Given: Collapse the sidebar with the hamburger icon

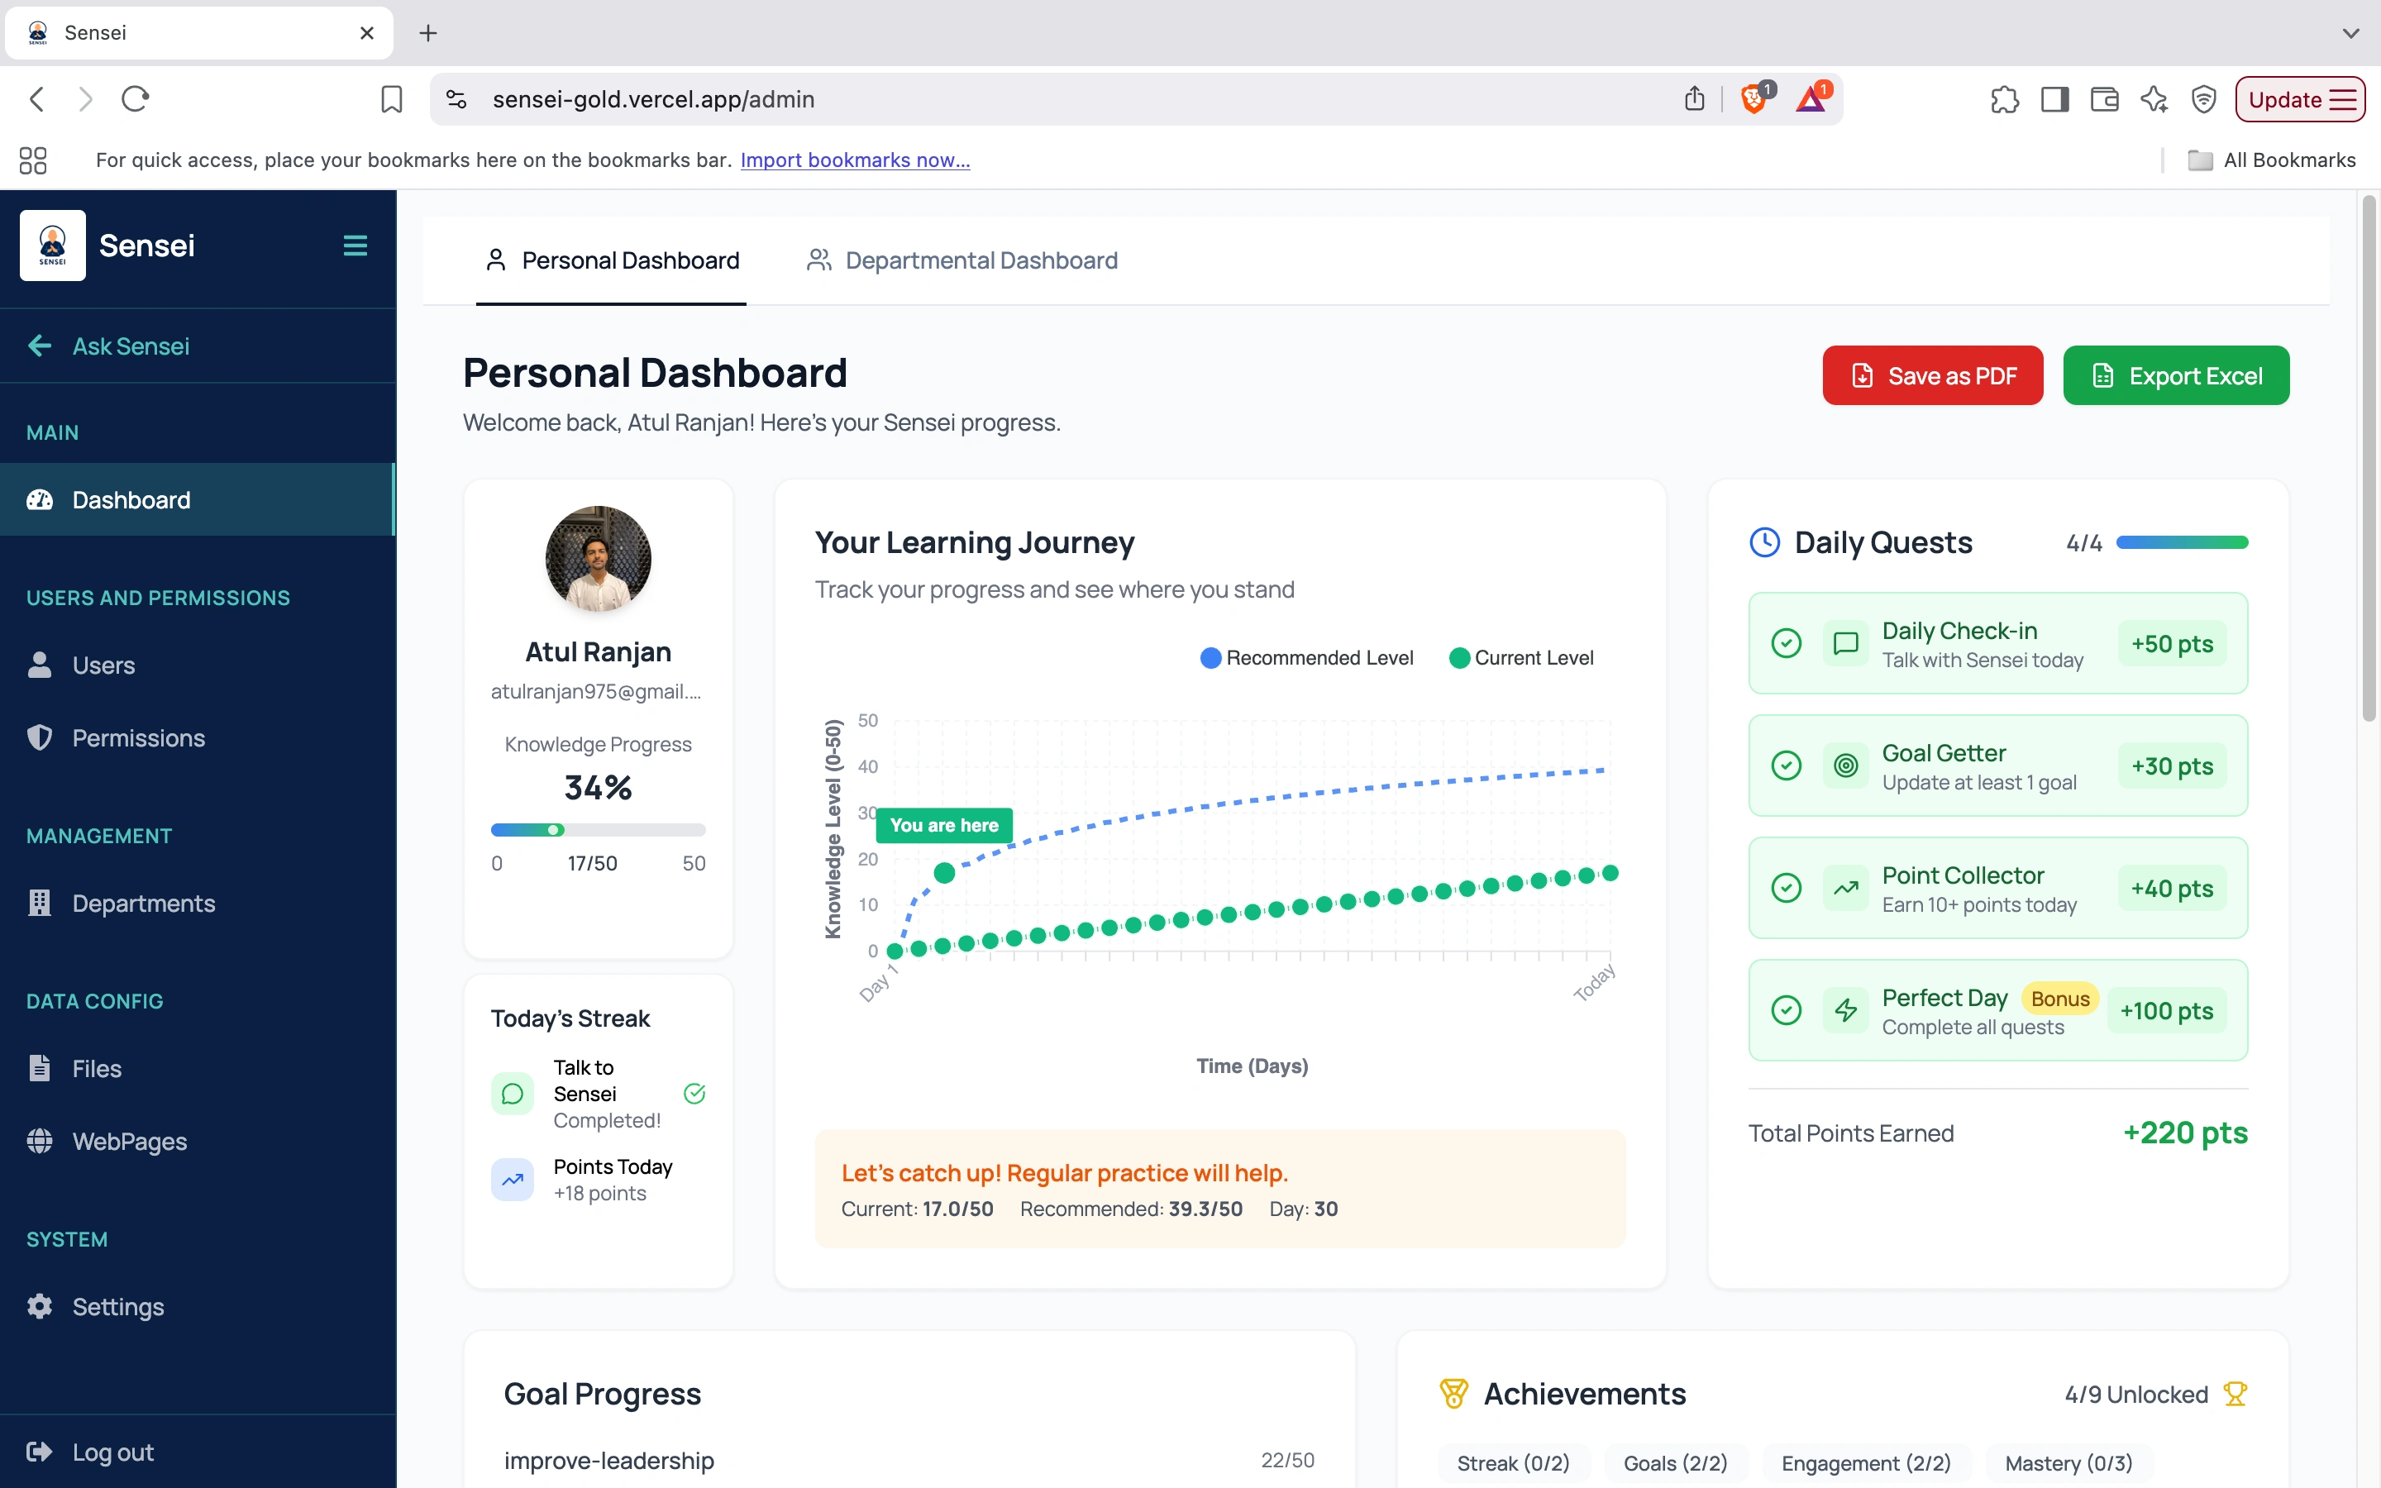Looking at the screenshot, I should pos(354,245).
